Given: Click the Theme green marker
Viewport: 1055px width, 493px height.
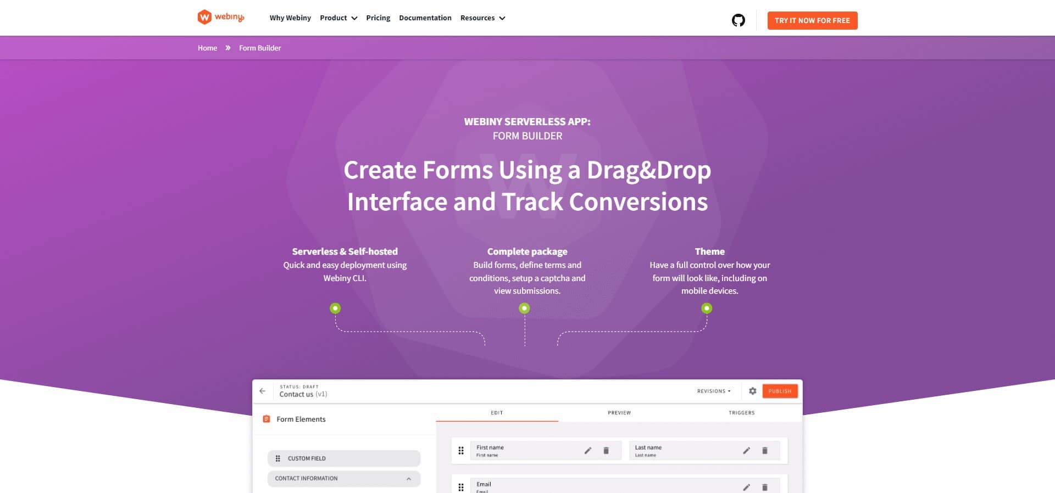Looking at the screenshot, I should coord(707,309).
